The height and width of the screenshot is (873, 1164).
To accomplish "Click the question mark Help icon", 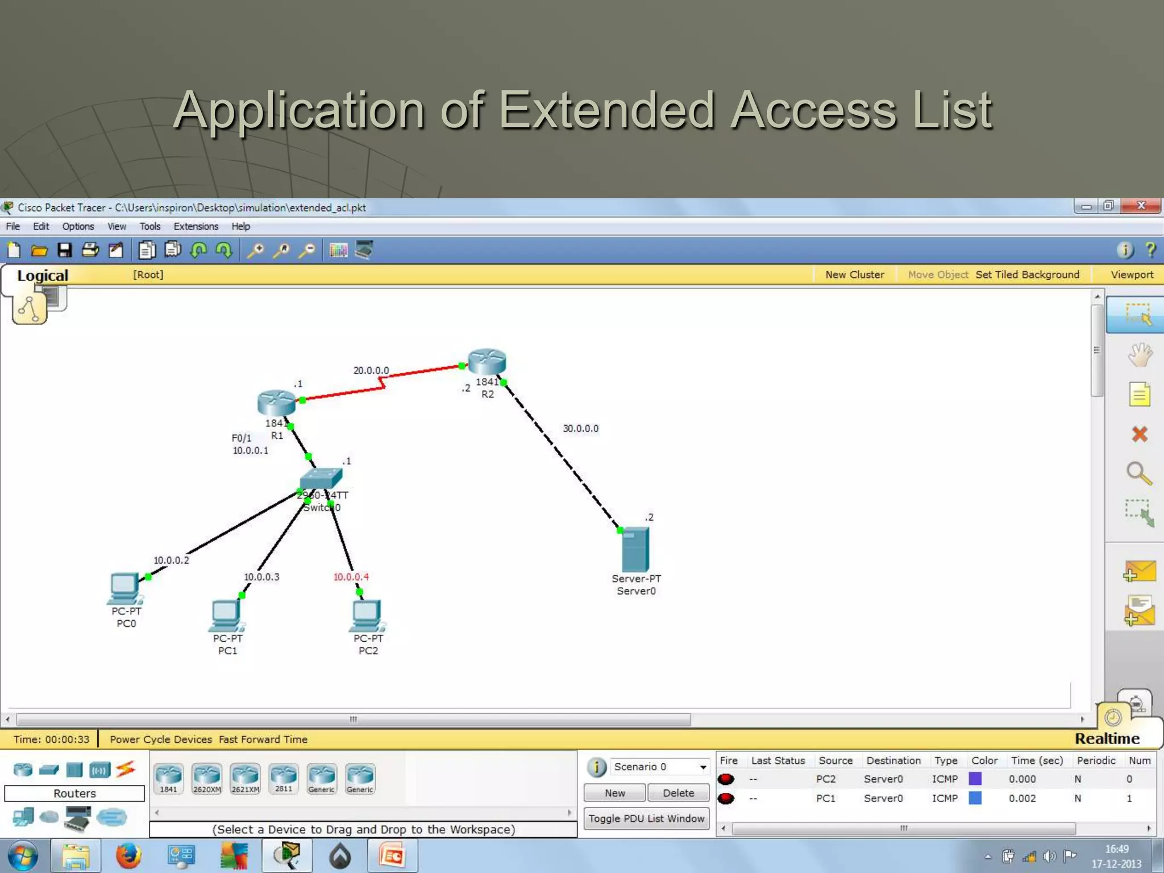I will pyautogui.click(x=1150, y=250).
